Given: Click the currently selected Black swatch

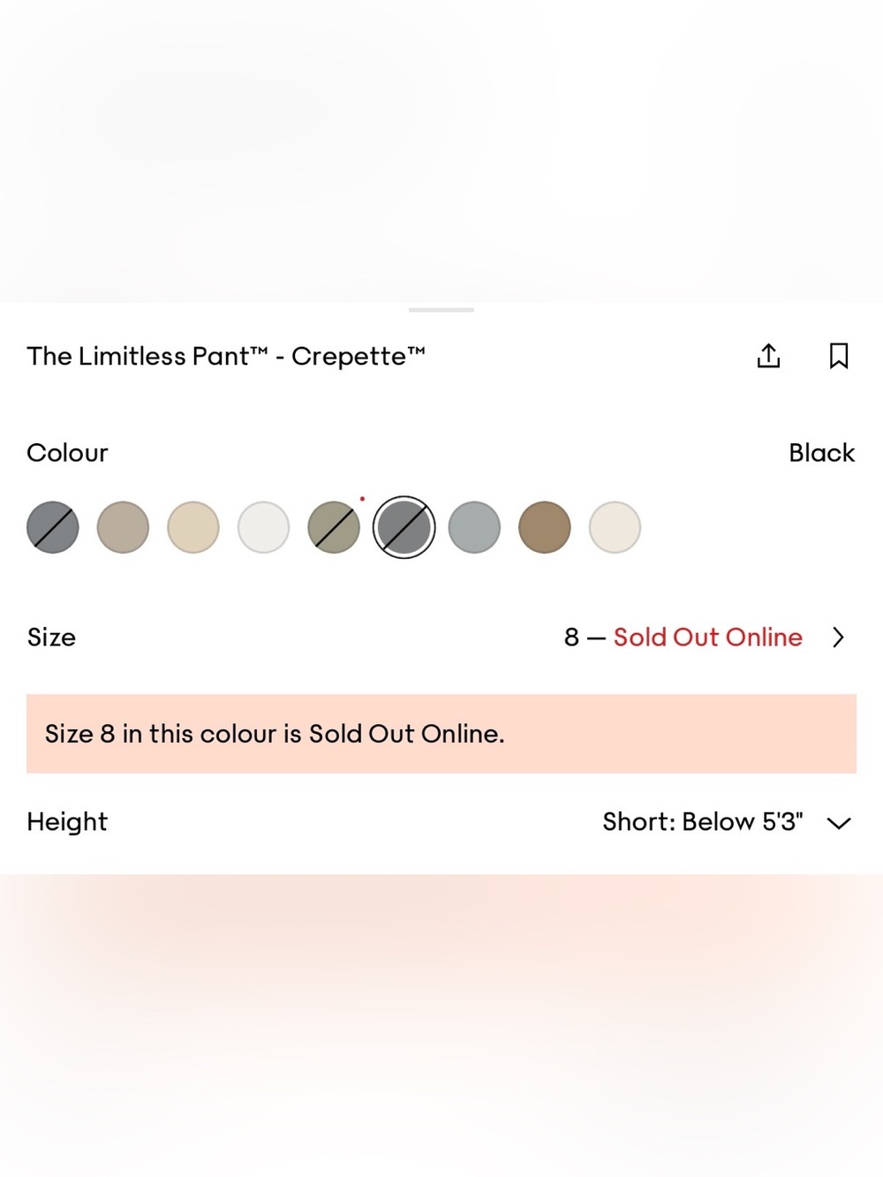Looking at the screenshot, I should click(404, 527).
